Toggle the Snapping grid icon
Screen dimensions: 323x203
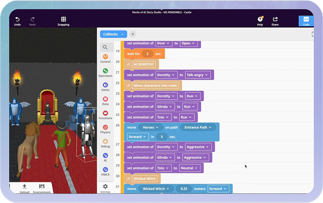pyautogui.click(x=63, y=19)
